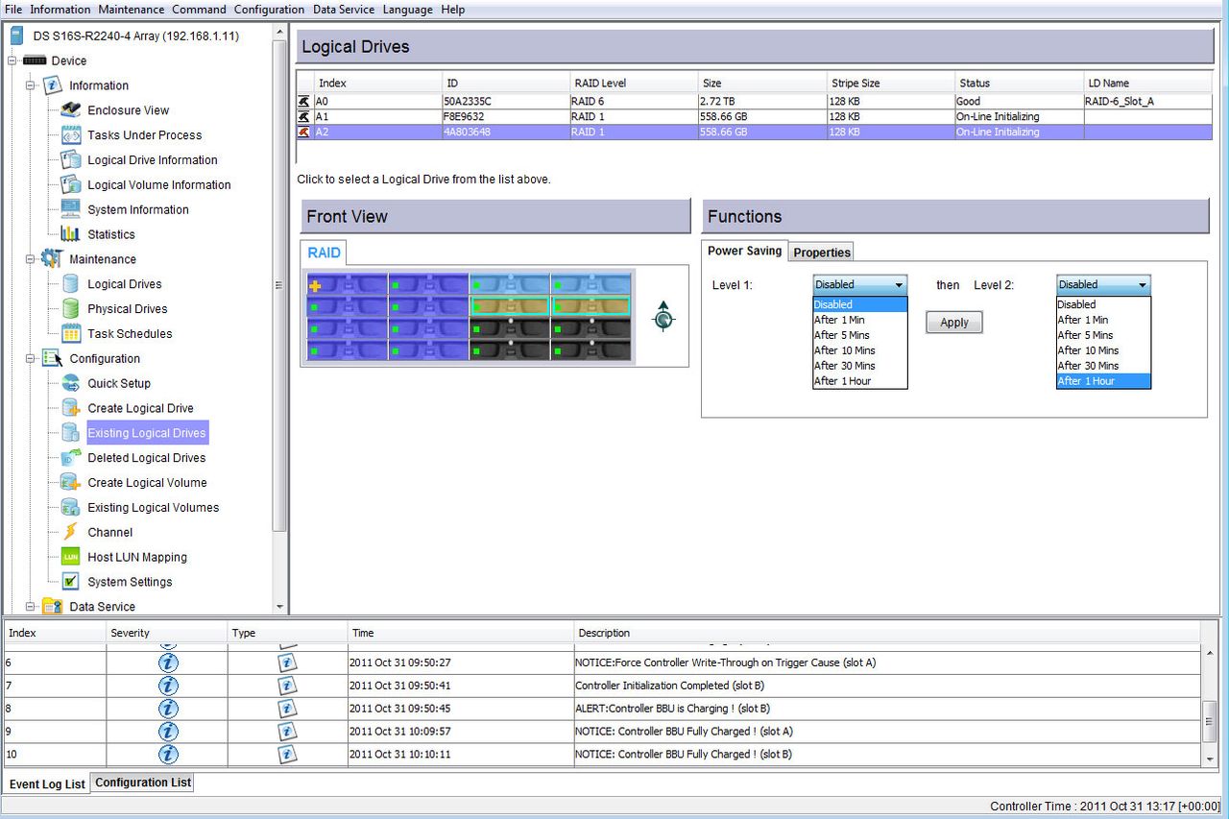Click the Maintenance gear icon in tree

click(x=52, y=259)
